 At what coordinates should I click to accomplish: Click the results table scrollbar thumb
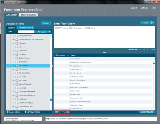(x=154, y=63)
